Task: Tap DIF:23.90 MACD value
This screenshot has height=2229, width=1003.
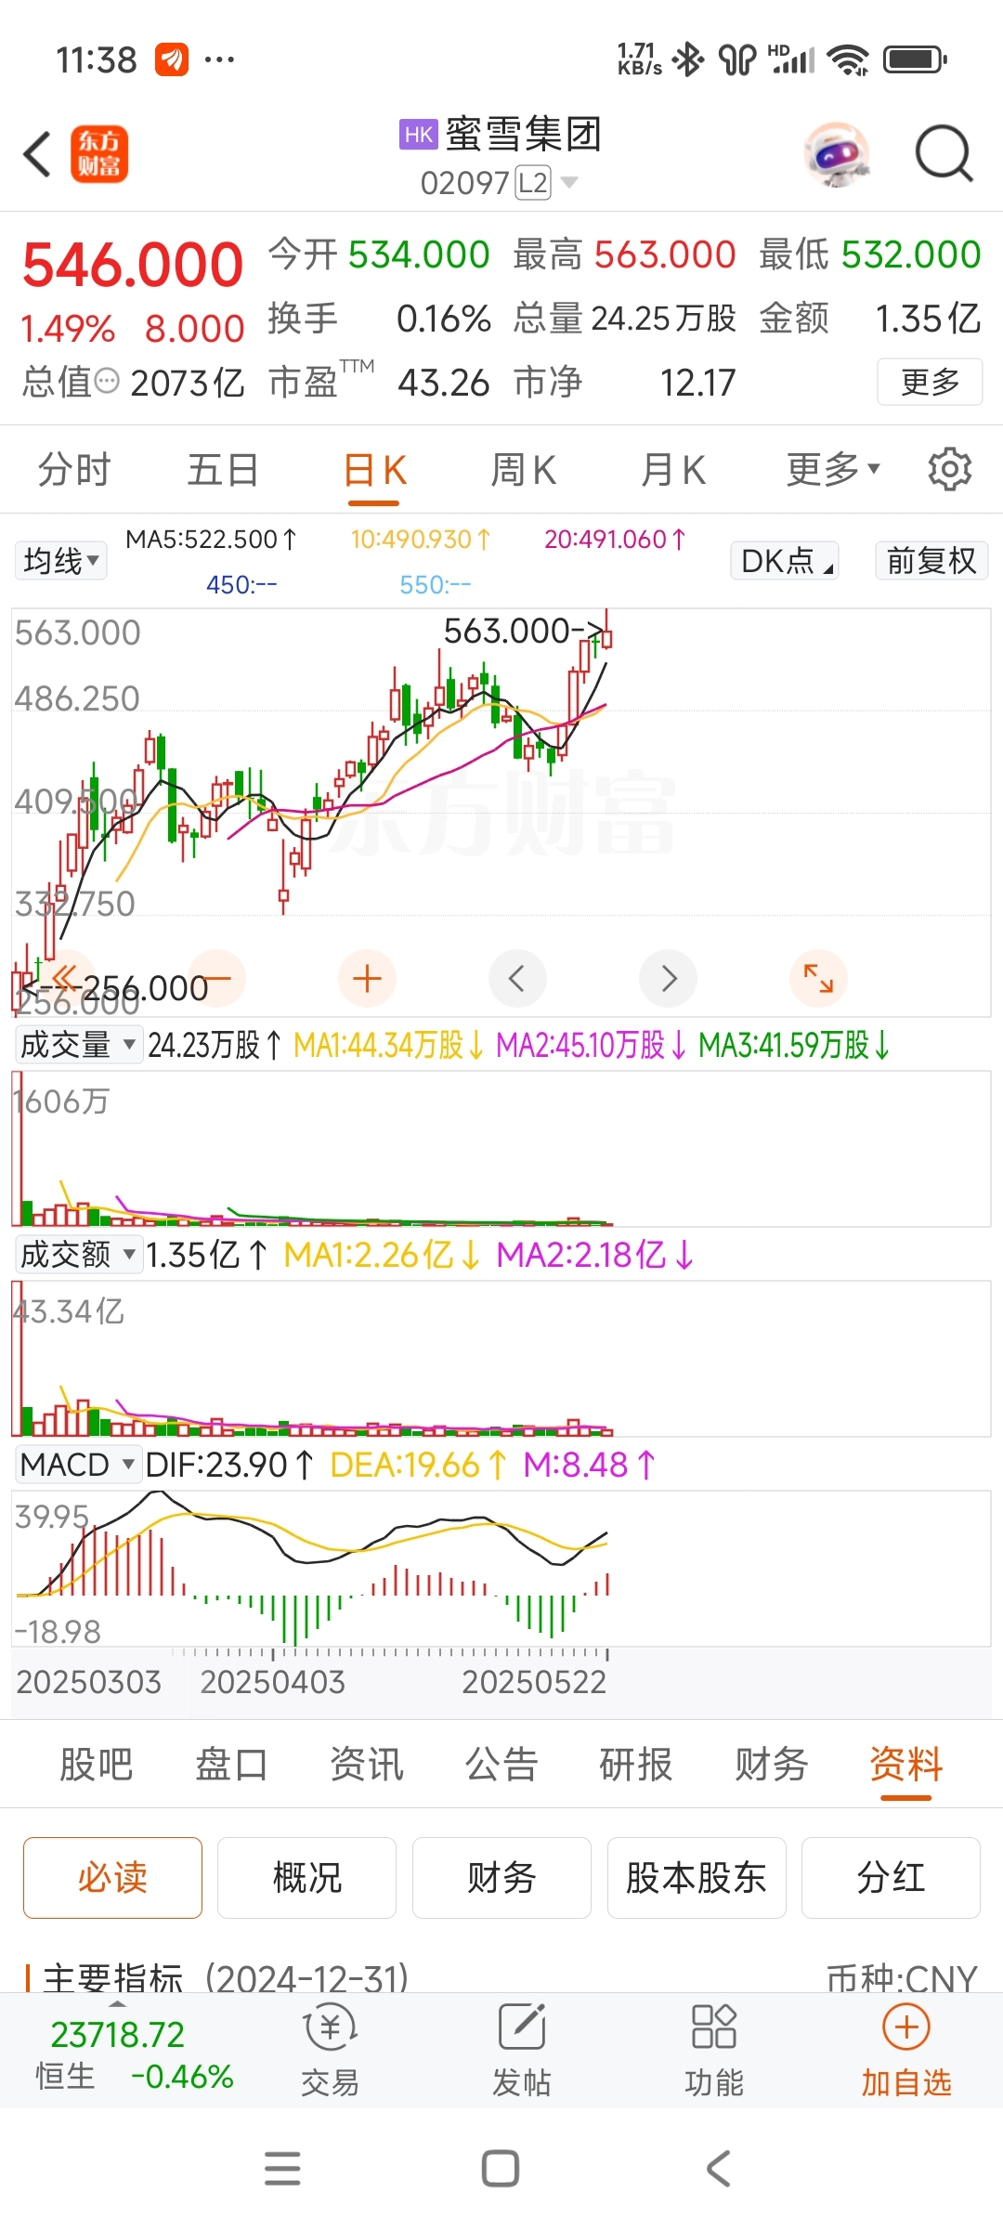Action: 229,1465
